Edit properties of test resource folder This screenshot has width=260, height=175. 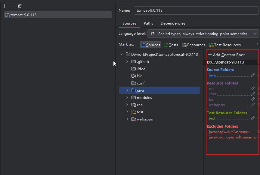point(253,118)
